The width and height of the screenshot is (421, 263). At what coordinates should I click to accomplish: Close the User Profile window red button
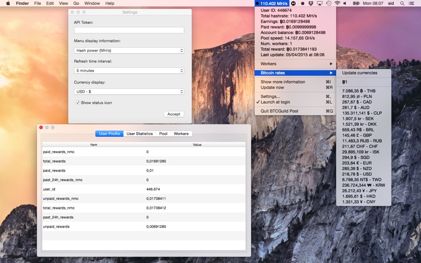point(41,127)
